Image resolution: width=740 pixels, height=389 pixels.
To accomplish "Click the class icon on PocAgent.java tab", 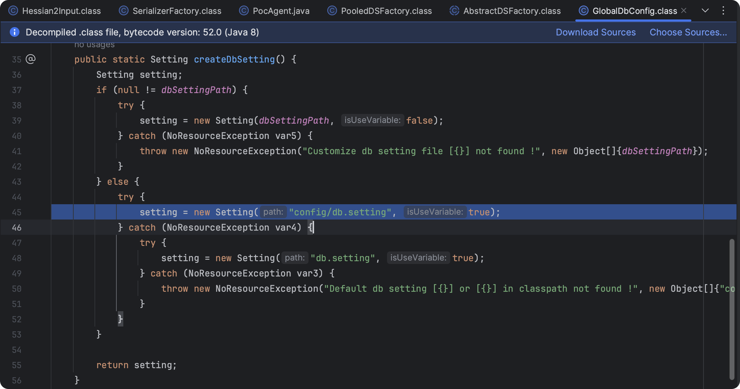I will coord(244,11).
